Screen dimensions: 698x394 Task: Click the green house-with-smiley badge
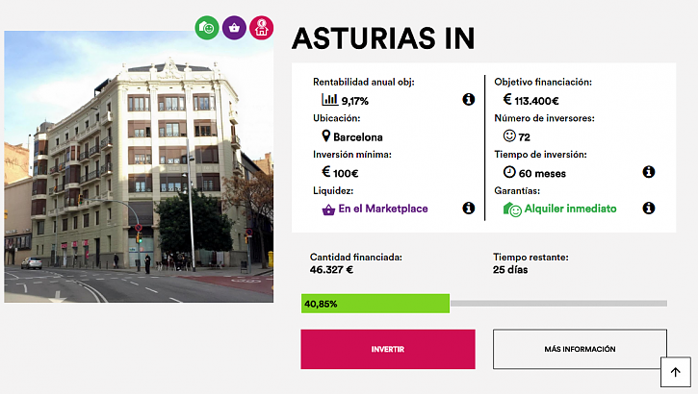(x=207, y=28)
